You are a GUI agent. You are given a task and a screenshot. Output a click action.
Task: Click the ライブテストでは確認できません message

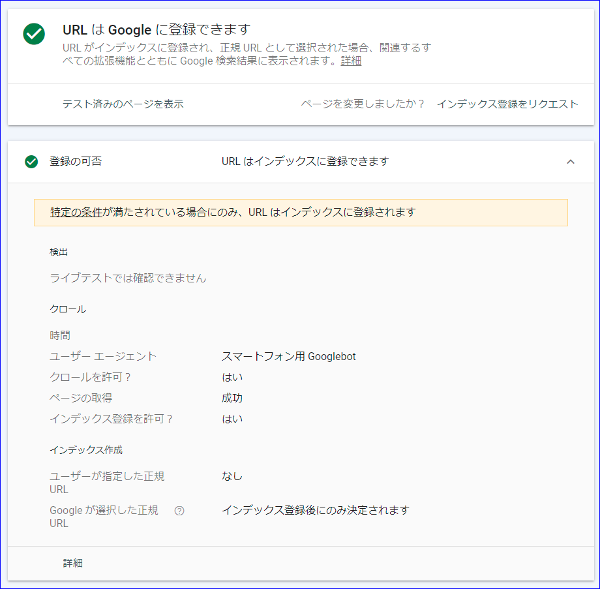click(127, 278)
